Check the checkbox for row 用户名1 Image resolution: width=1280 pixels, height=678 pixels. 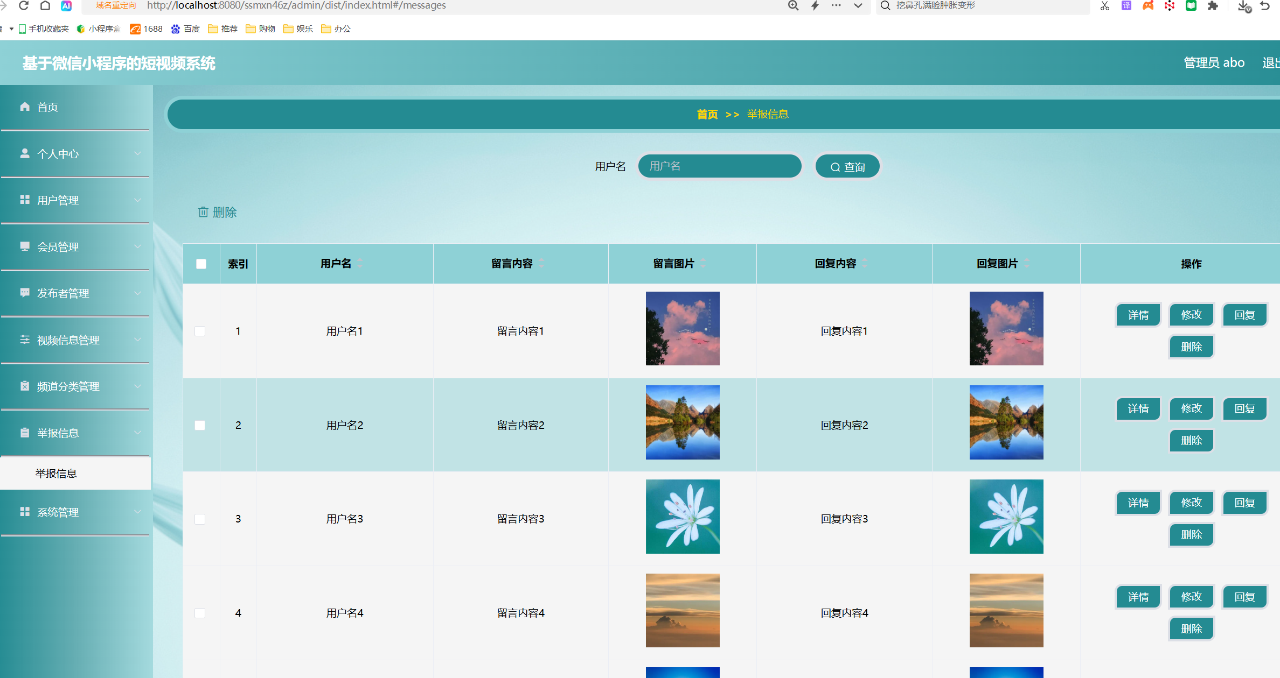pyautogui.click(x=200, y=331)
